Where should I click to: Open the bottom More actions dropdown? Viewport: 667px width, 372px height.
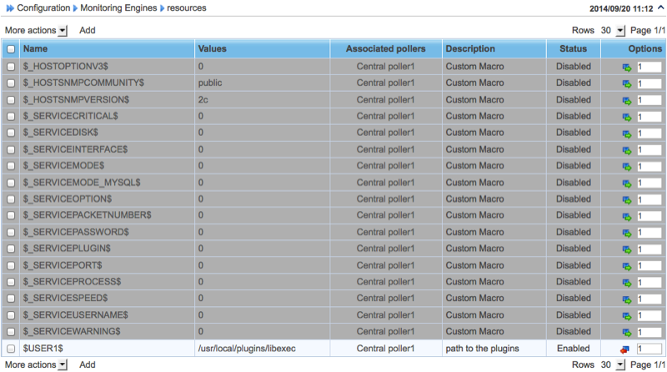pyautogui.click(x=36, y=365)
